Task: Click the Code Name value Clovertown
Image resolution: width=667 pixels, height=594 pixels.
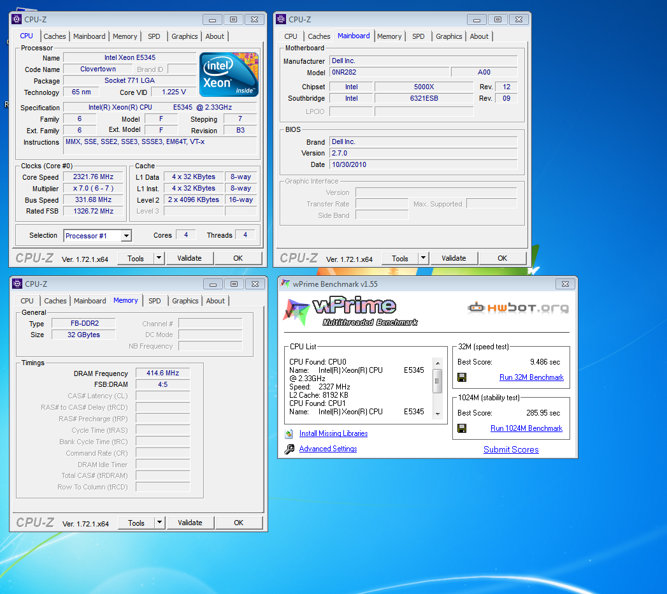Action: 98,69
